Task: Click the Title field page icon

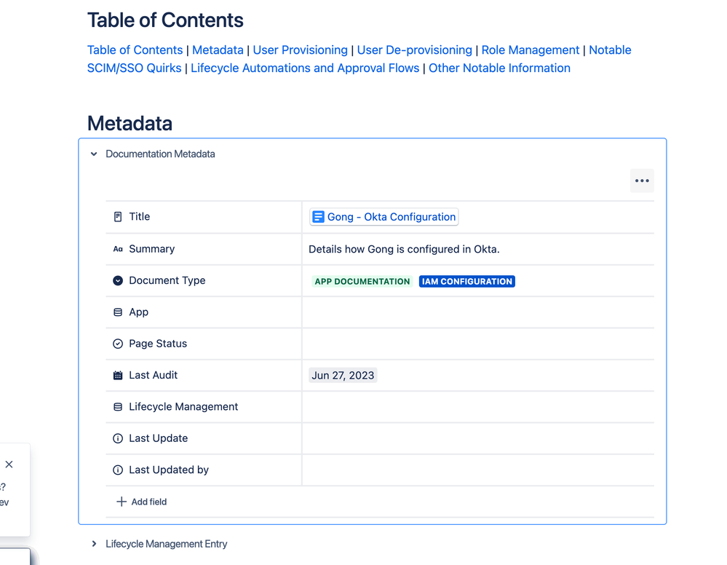Action: (118, 217)
